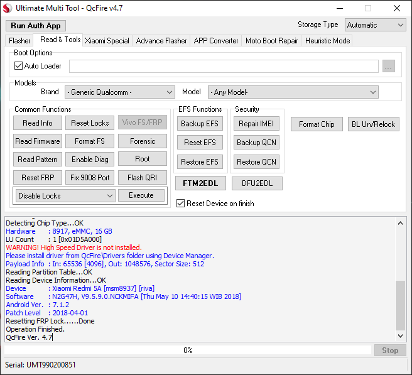The image size is (412, 375).
Task: Click the Execute button
Action: 141,195
